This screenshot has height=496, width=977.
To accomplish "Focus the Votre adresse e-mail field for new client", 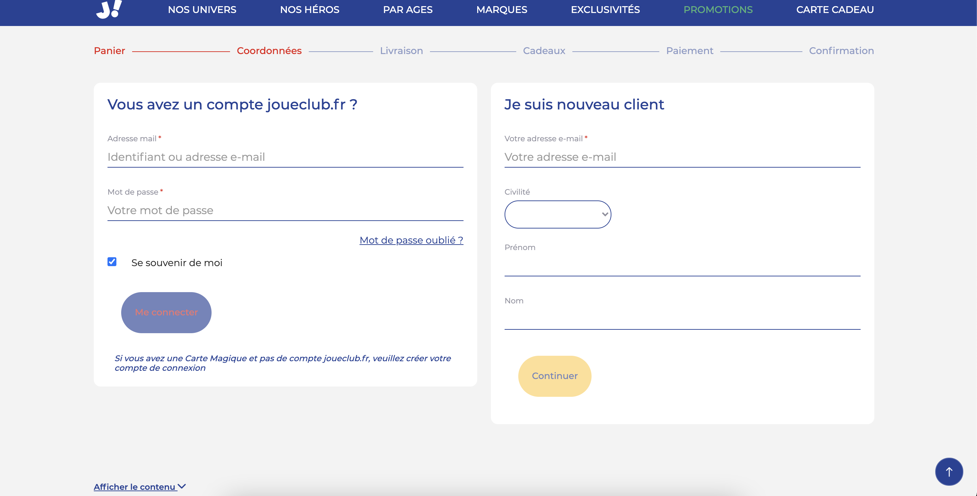I will click(682, 157).
